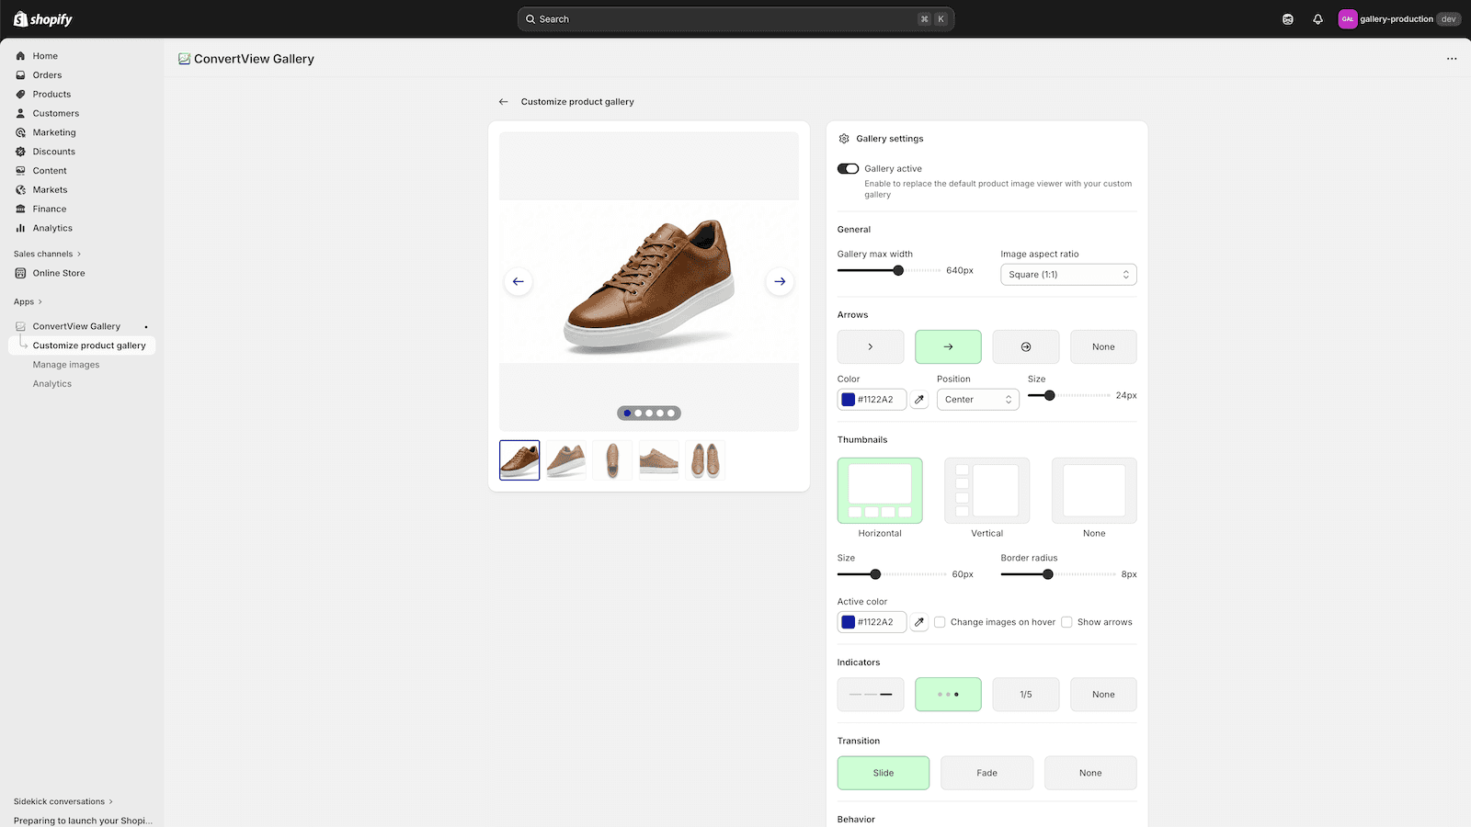Open store Analytics above Sales channels
This screenshot has width=1471, height=827.
coord(82,228)
